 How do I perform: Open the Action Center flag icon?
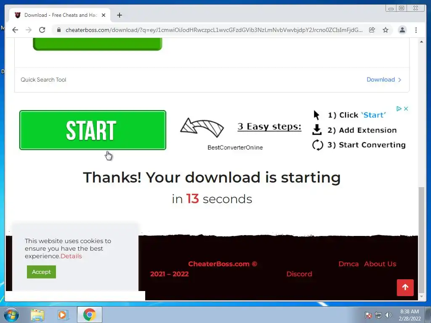[368, 315]
